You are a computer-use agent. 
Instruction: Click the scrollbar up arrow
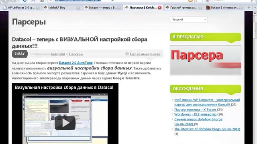[x=255, y=13]
